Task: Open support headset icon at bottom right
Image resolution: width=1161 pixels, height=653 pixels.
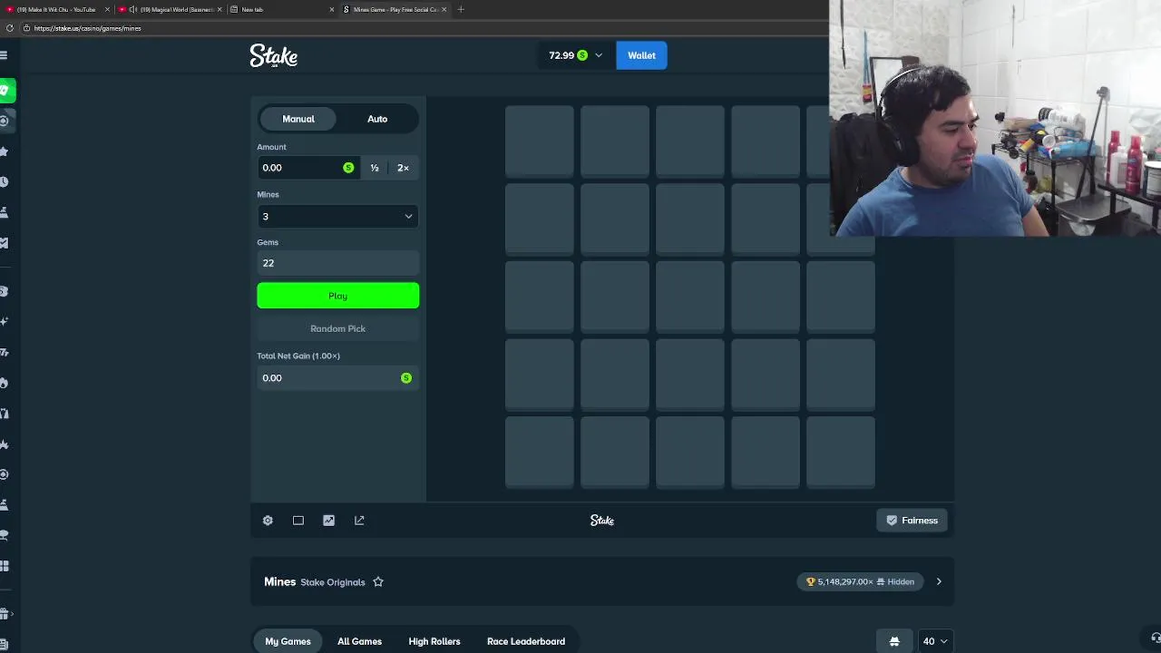Action: (x=1156, y=638)
